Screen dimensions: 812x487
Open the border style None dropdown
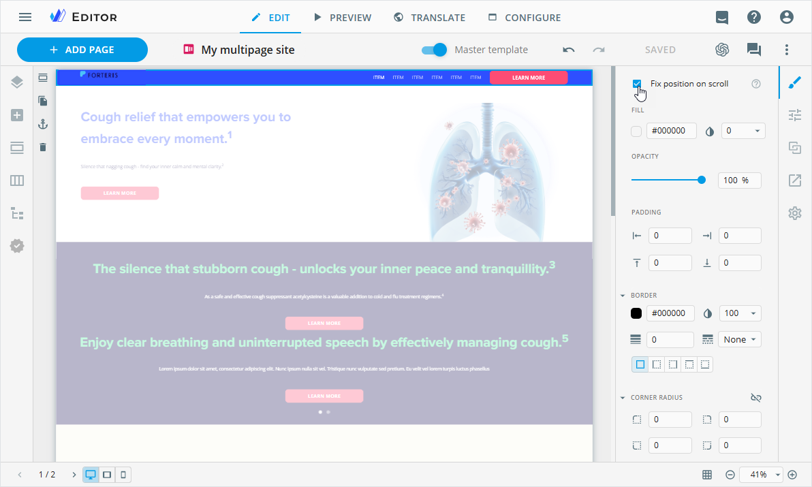(740, 340)
